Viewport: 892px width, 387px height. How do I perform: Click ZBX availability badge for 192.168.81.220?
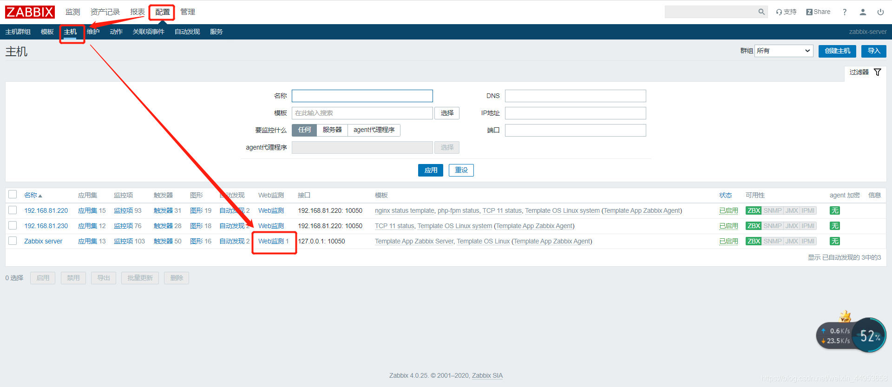754,210
